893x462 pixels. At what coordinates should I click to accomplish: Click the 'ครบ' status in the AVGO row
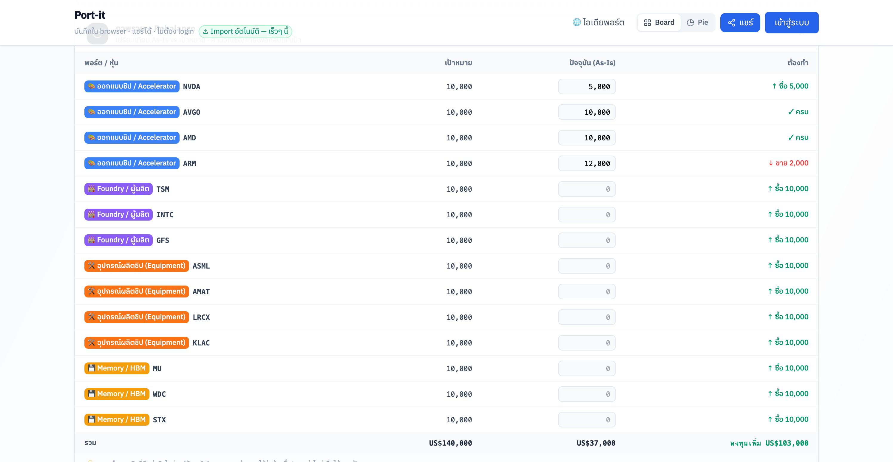pyautogui.click(x=798, y=112)
